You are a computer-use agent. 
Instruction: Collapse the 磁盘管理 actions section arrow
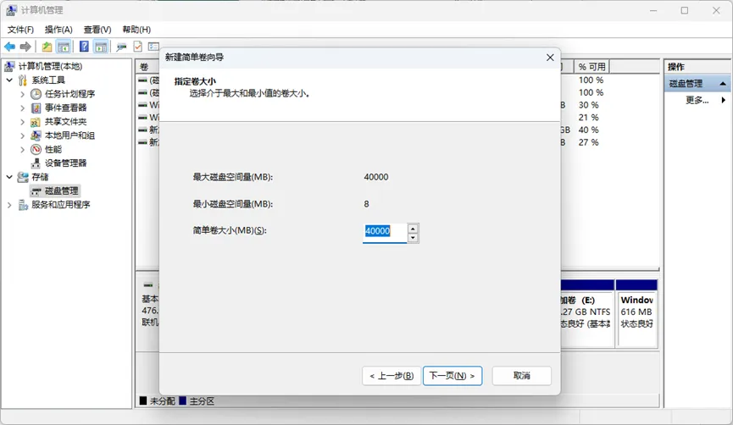tap(723, 84)
